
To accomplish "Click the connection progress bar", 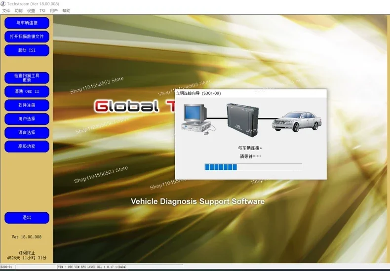I will (x=253, y=167).
